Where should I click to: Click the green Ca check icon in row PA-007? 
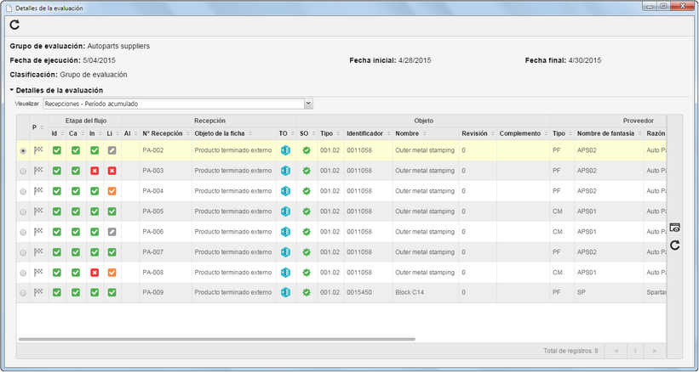[x=76, y=252]
